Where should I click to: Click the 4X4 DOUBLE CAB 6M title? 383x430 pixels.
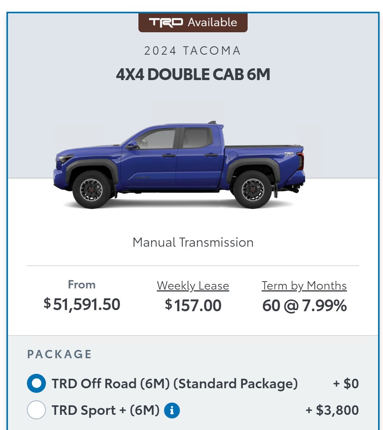pyautogui.click(x=193, y=74)
